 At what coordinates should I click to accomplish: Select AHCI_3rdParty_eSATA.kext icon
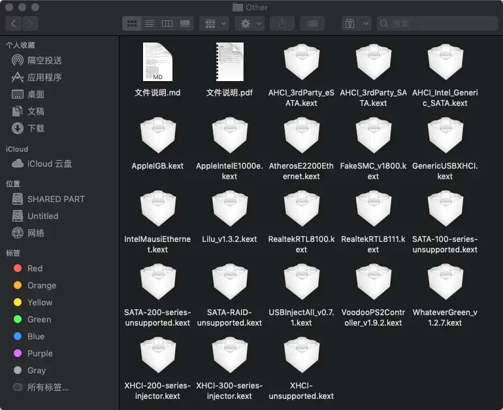(302, 62)
